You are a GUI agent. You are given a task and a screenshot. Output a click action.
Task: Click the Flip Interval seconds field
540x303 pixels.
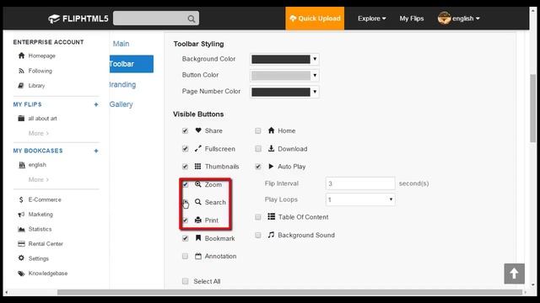pyautogui.click(x=360, y=183)
